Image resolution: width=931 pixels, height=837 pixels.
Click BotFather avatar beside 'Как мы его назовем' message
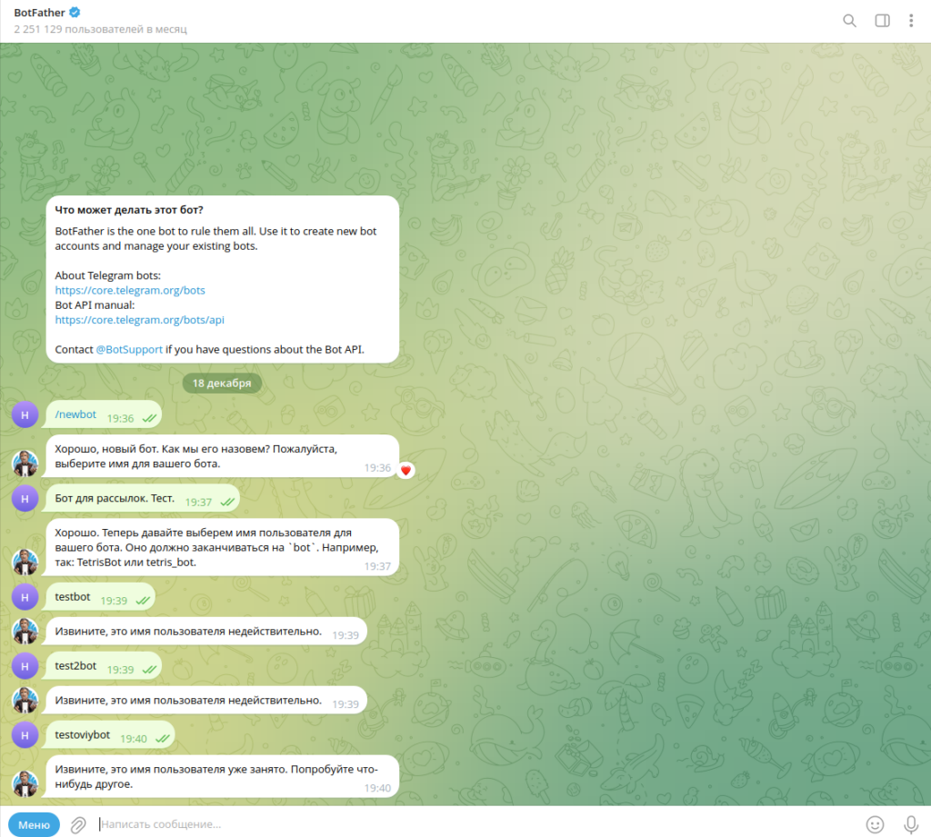click(x=25, y=463)
